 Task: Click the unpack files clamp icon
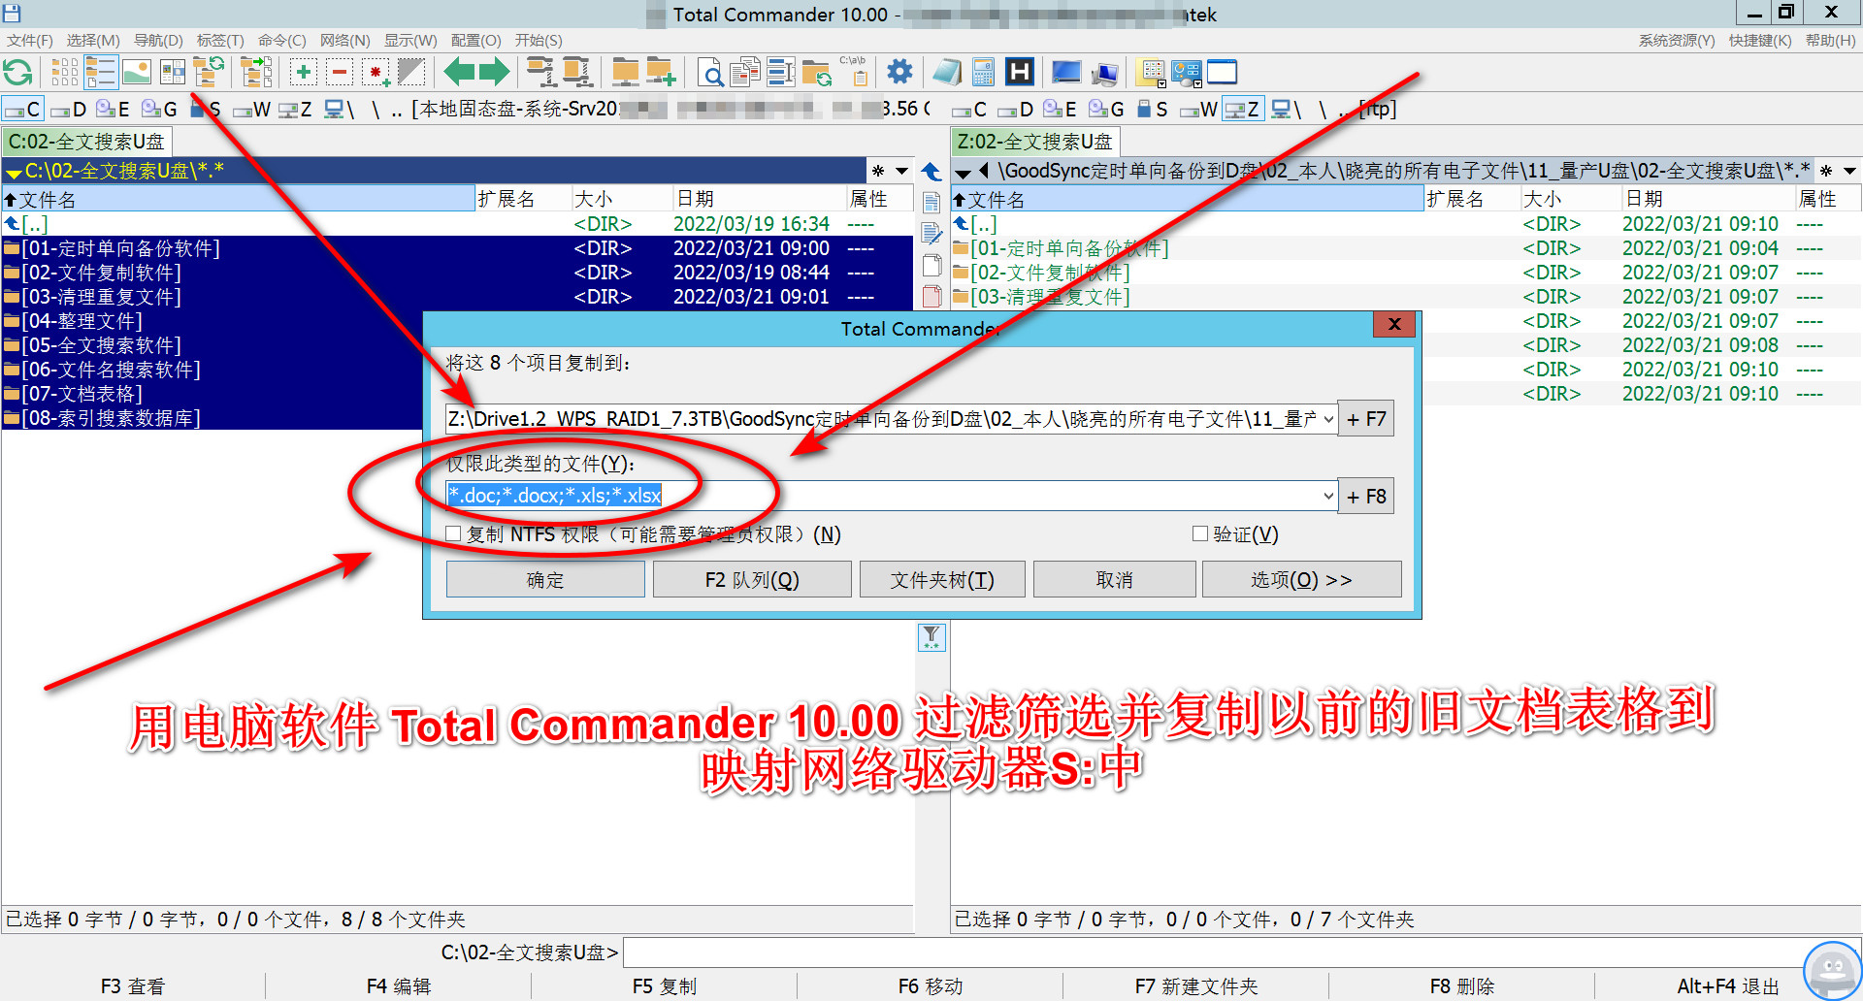577,72
